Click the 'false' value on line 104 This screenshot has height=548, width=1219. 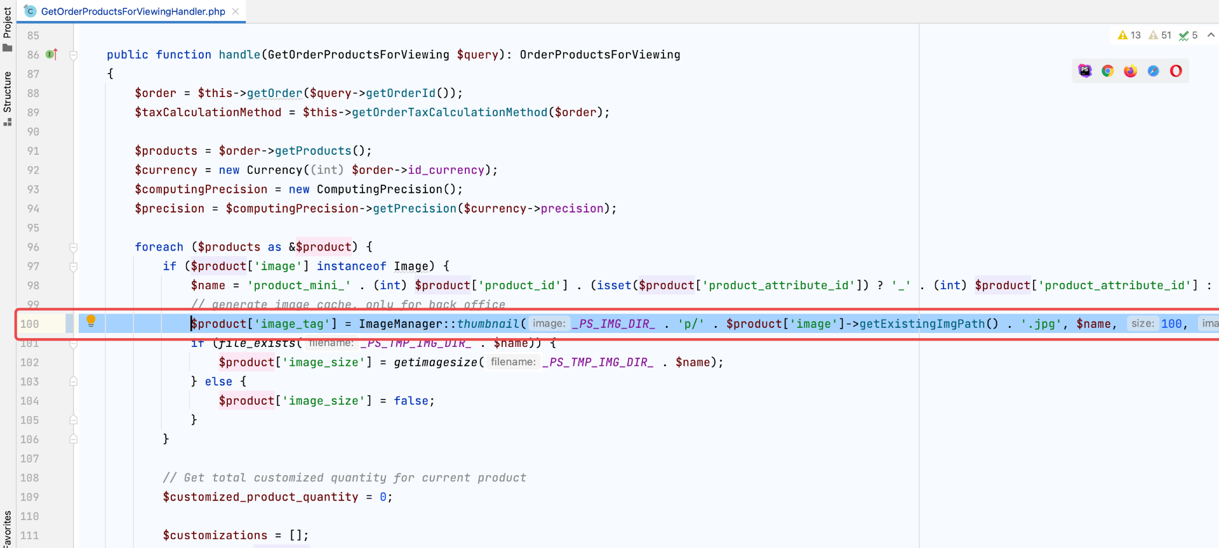(411, 401)
